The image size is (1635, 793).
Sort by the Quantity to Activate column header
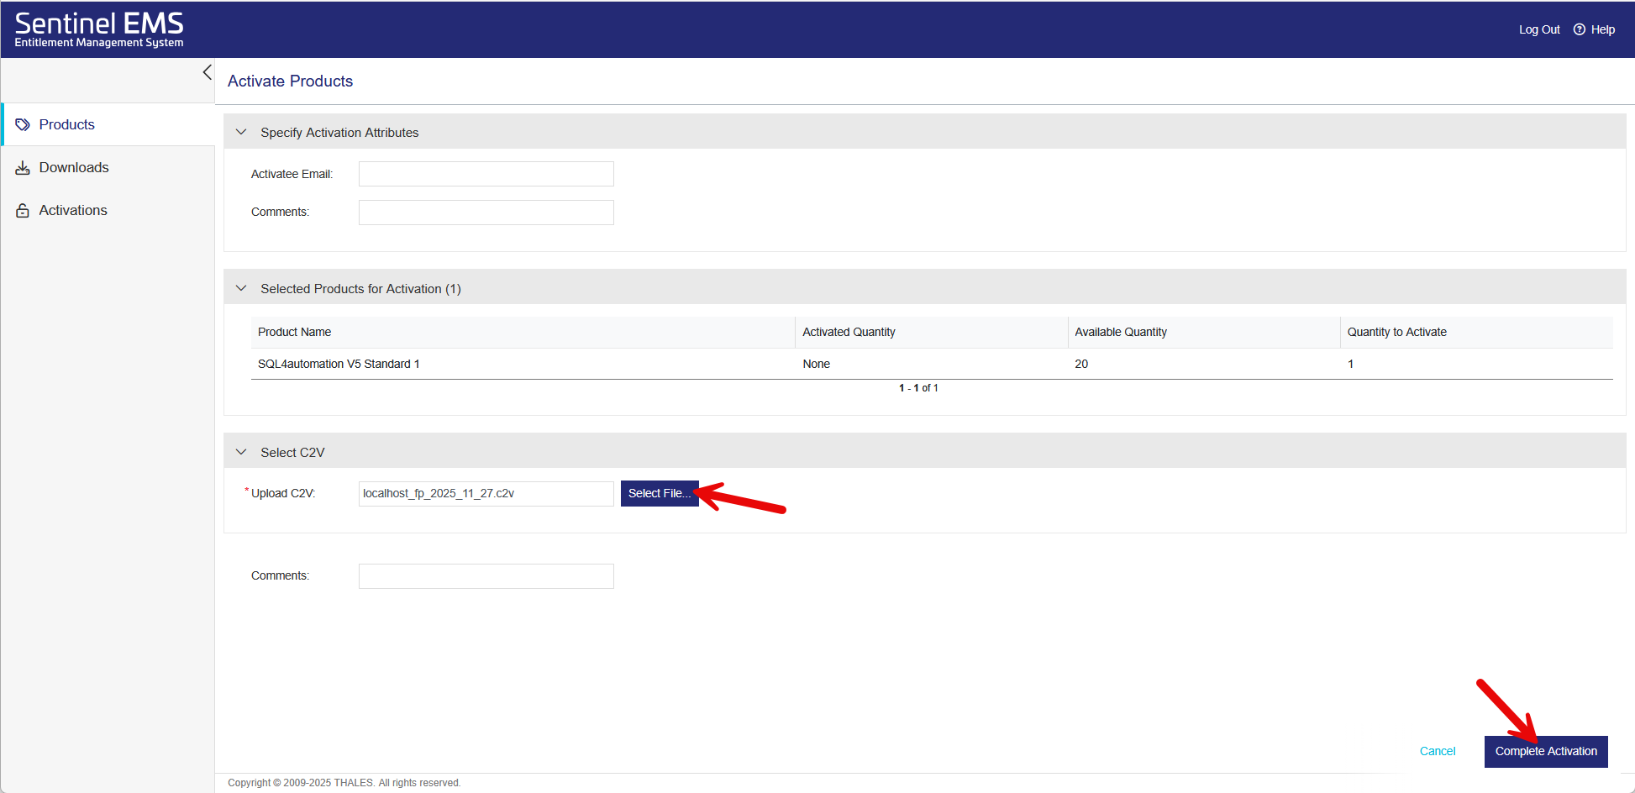(1477, 332)
